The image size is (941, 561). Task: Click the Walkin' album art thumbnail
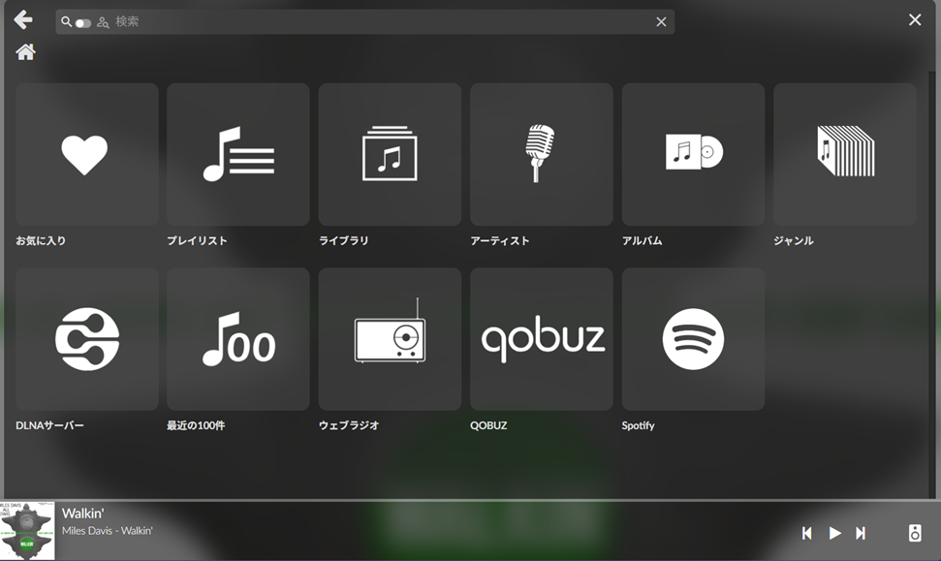[27, 531]
